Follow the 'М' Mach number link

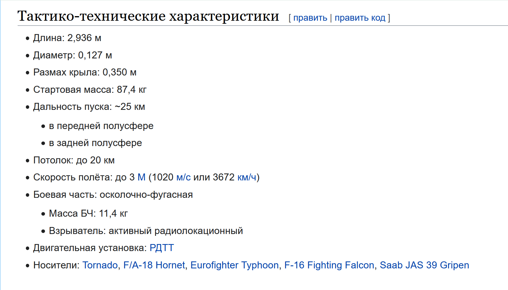point(141,177)
